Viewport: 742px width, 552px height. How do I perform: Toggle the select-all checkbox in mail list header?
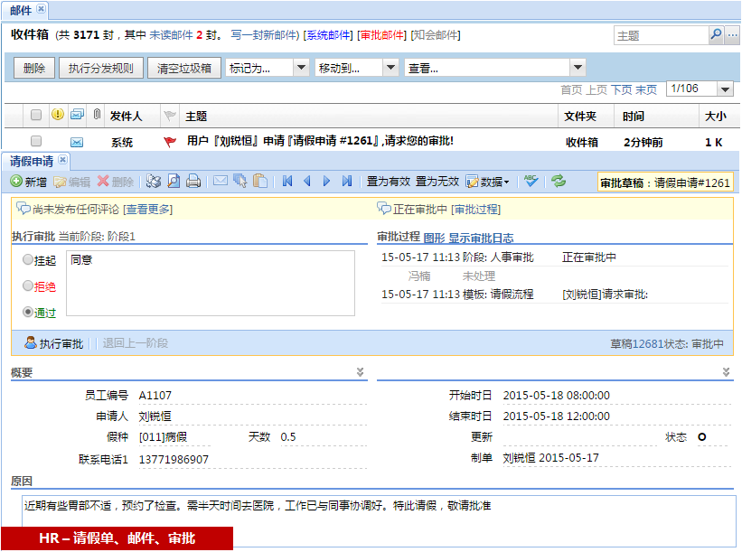tap(36, 115)
